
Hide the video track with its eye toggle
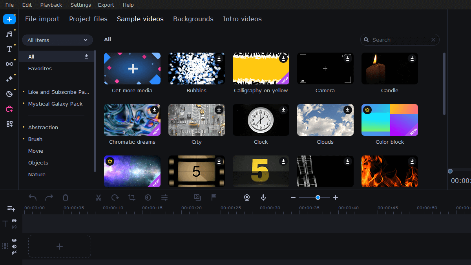[x=14, y=240]
